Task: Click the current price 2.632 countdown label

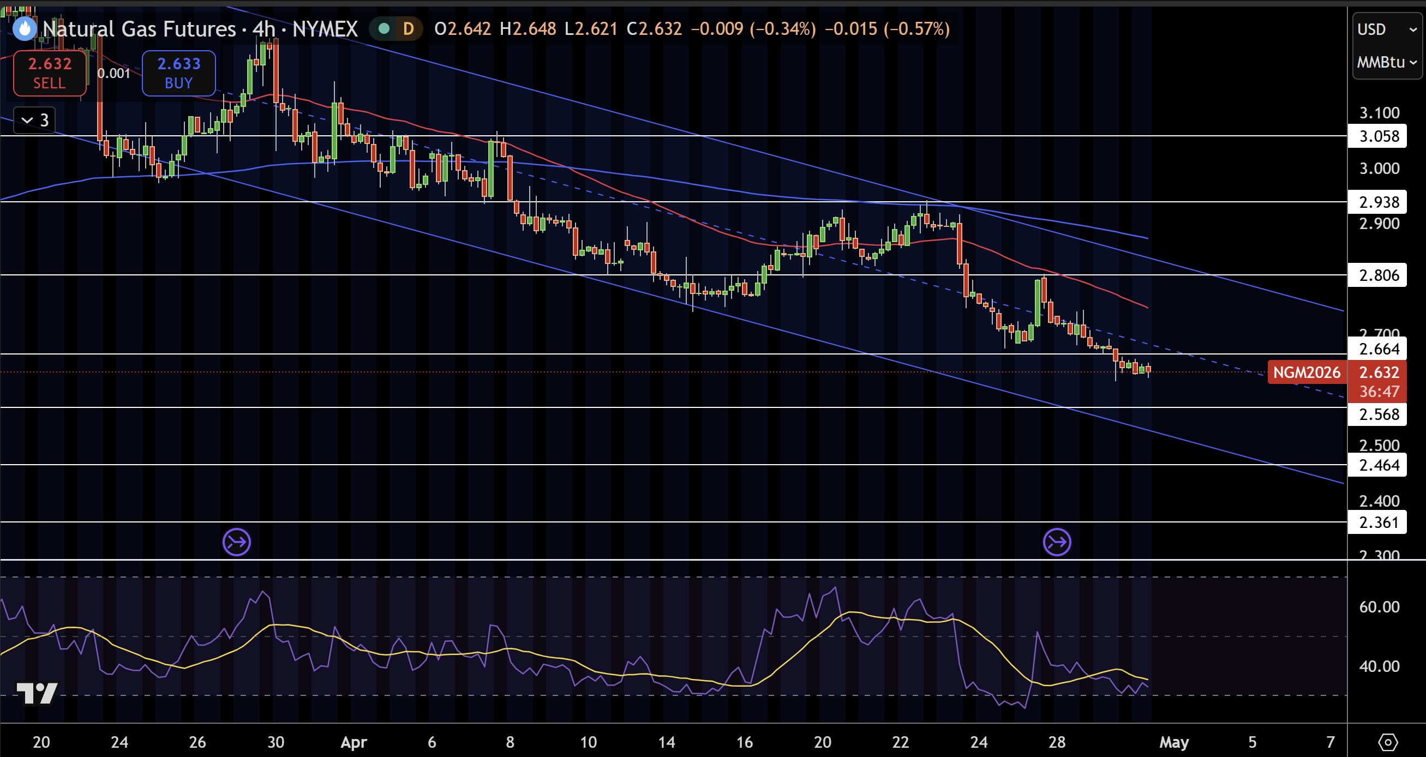Action: [x=1377, y=381]
